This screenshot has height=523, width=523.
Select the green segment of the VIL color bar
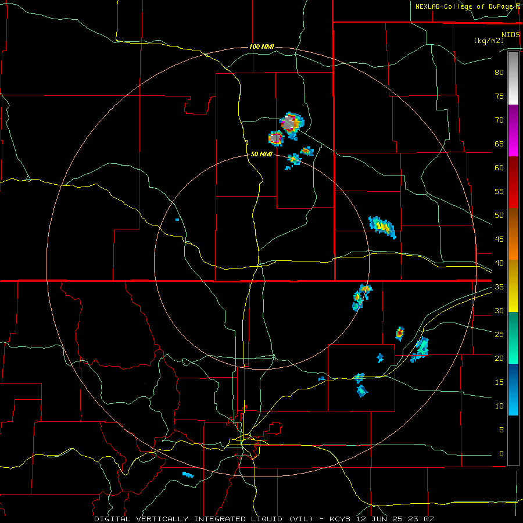tap(513, 338)
